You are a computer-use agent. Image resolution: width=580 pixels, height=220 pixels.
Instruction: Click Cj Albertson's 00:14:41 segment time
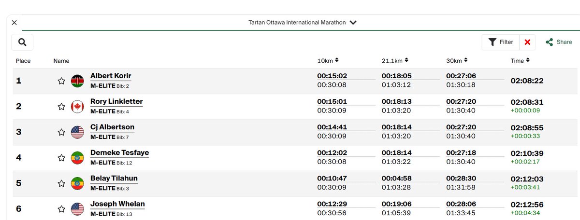pos(332,127)
